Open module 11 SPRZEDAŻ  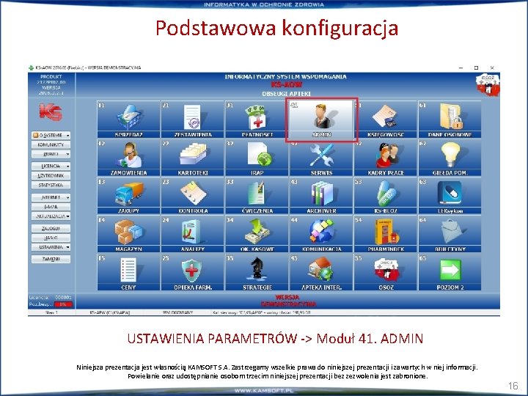[128, 120]
